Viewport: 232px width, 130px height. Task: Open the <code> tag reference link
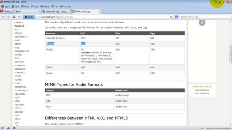(18, 79)
